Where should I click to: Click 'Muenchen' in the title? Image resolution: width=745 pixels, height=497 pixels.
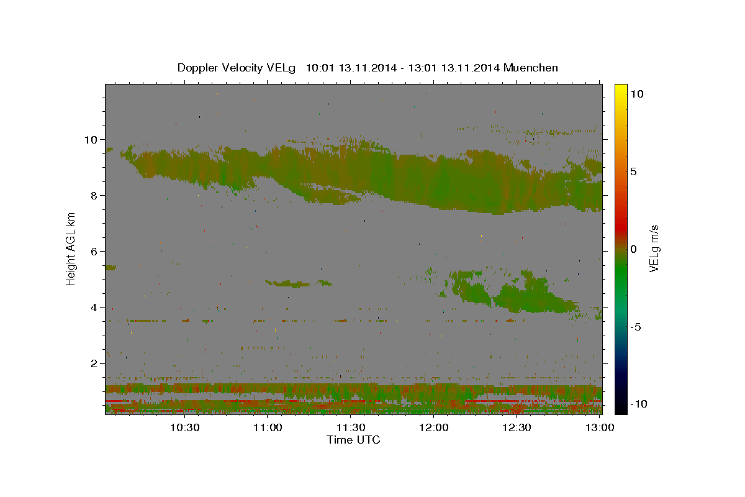click(531, 68)
